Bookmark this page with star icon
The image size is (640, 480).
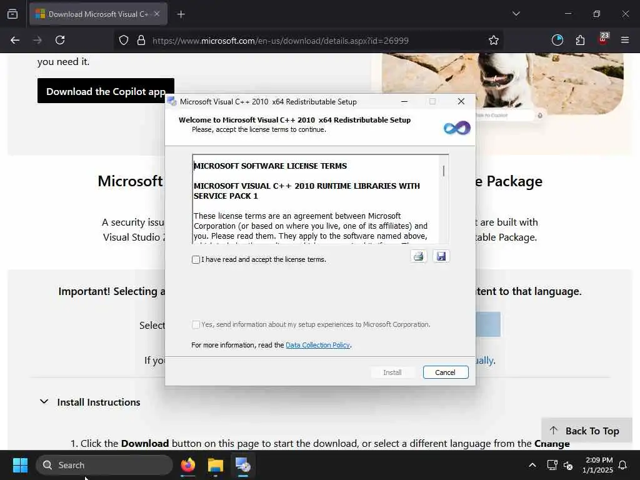coord(494,40)
